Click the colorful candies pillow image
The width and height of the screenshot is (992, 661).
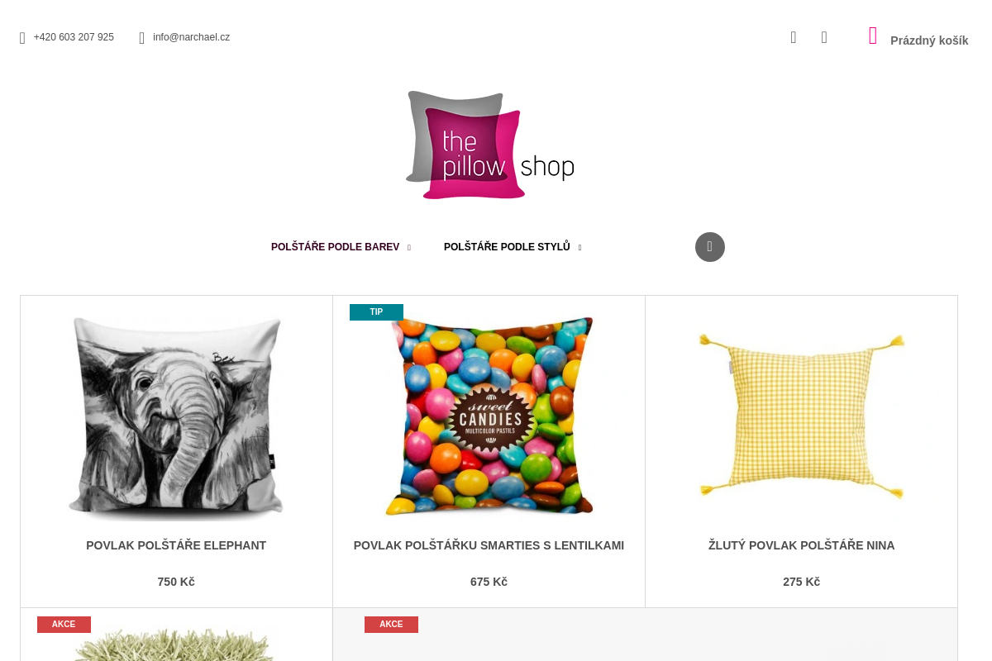(489, 416)
